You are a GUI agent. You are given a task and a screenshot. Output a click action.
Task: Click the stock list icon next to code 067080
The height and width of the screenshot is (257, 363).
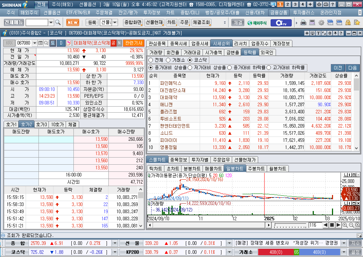tap(40, 43)
